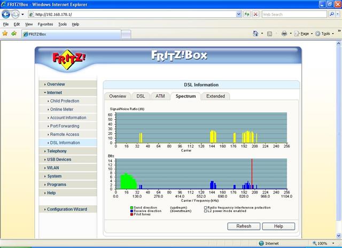Image resolution: width=342 pixels, height=248 pixels.
Task: Click the Add to Favorites icon
Action: 14,33
